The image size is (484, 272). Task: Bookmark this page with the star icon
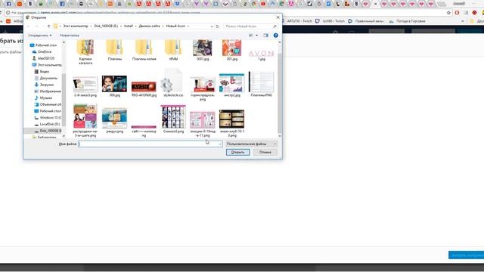pos(448,13)
